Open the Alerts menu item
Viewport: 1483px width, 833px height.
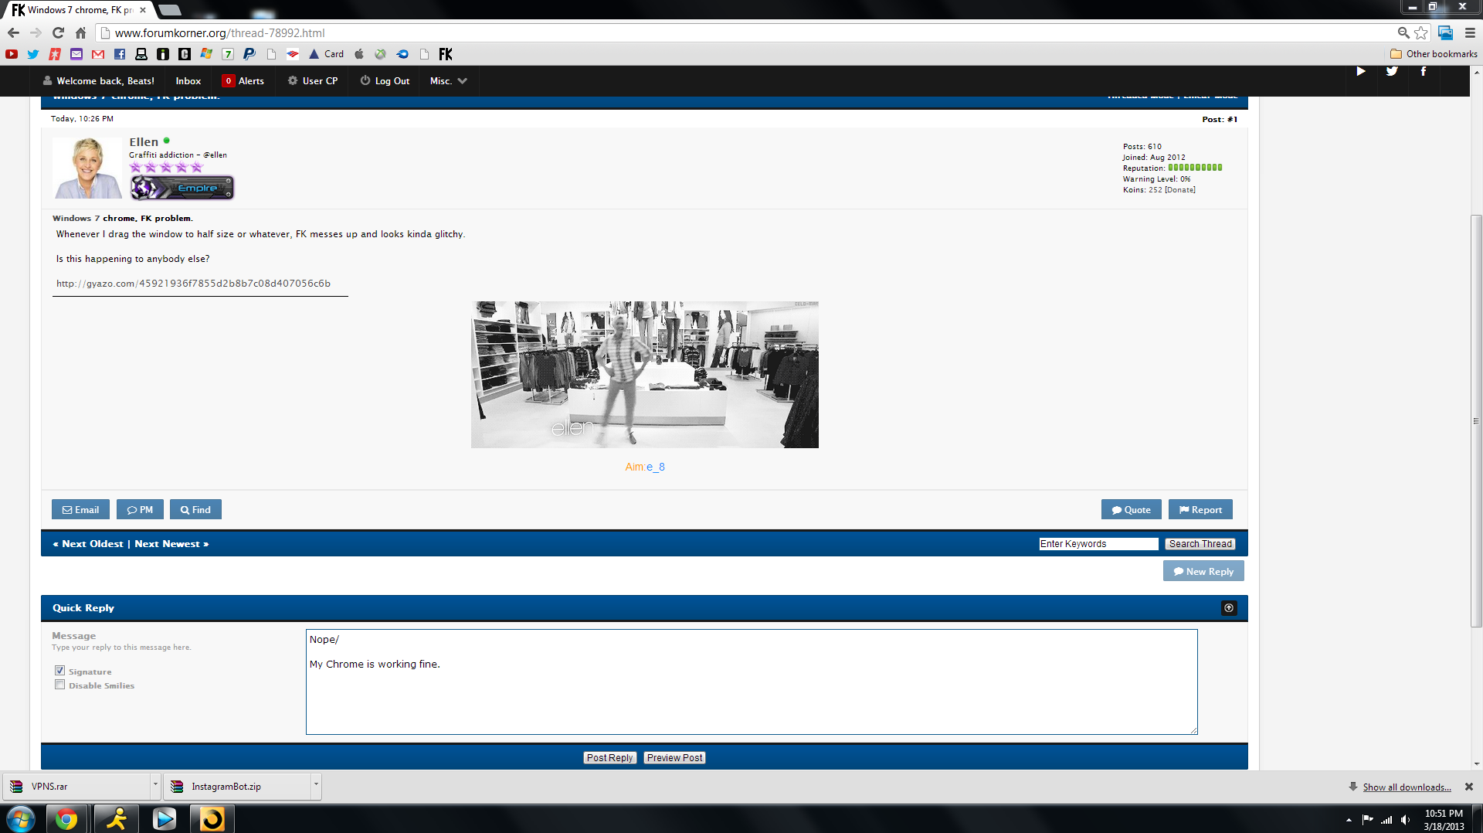point(243,81)
